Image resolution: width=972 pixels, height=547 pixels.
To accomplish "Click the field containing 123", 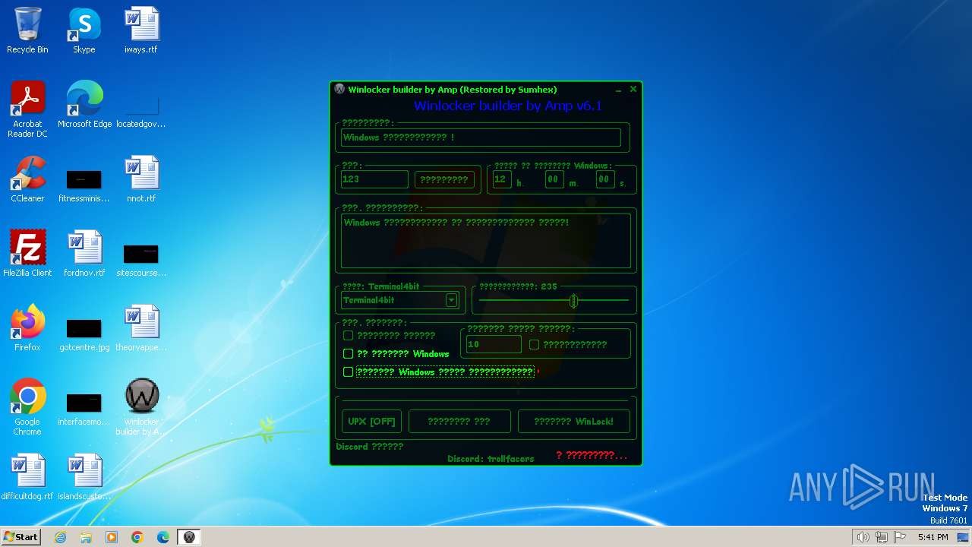I will point(374,179).
